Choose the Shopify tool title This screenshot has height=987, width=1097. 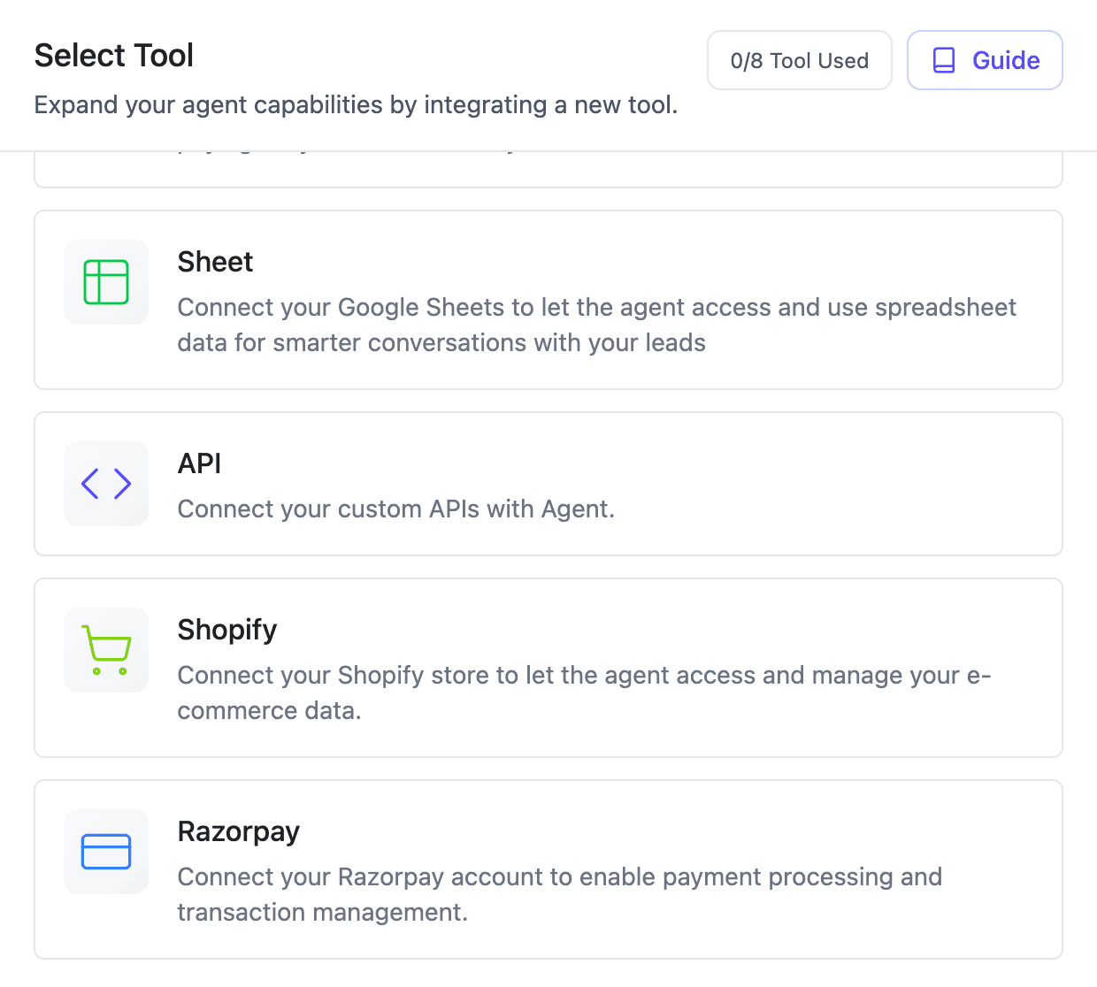point(227,630)
